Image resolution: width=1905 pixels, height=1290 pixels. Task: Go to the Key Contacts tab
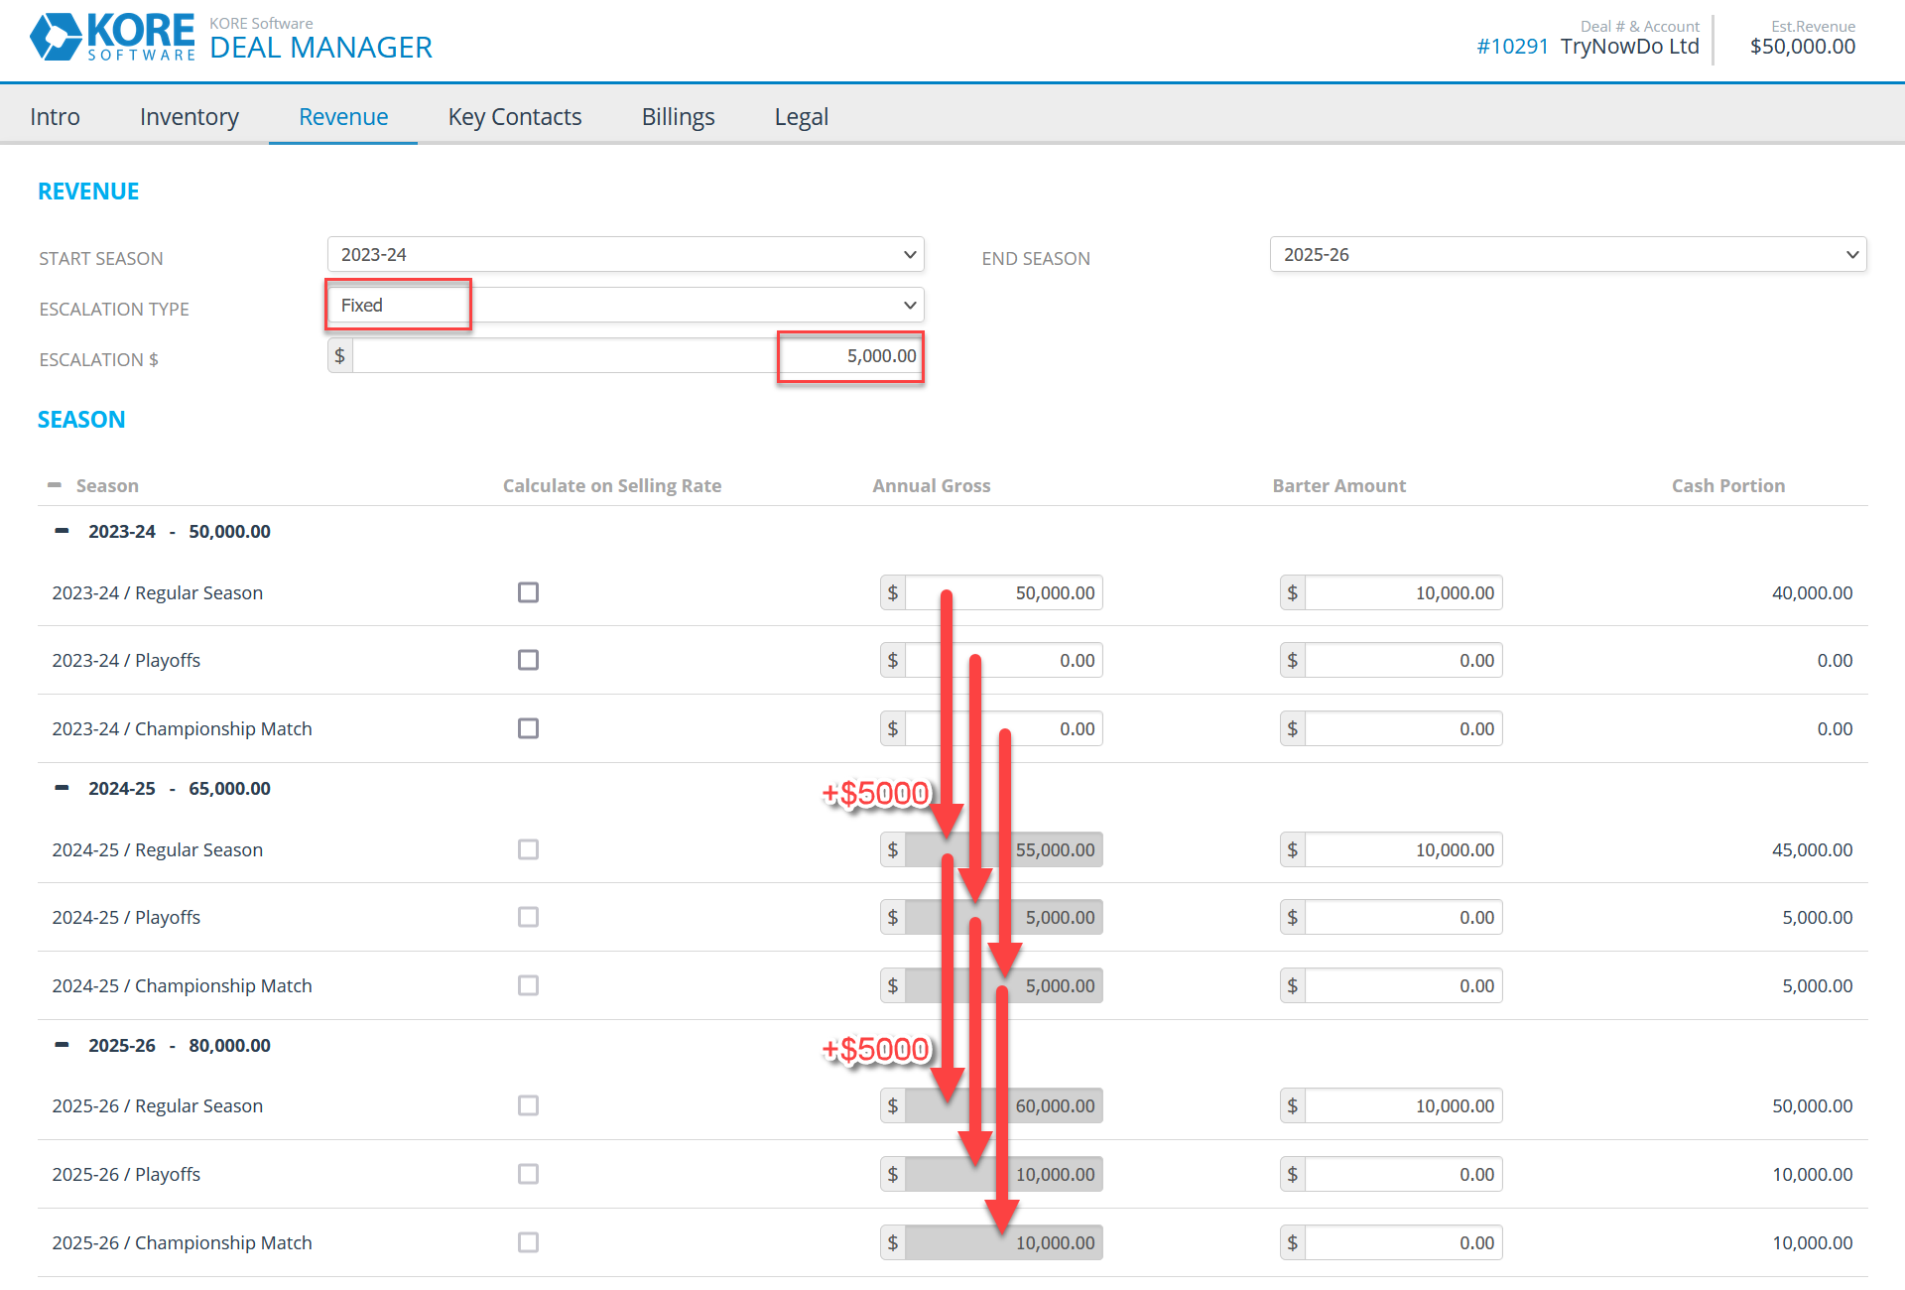pos(515,116)
